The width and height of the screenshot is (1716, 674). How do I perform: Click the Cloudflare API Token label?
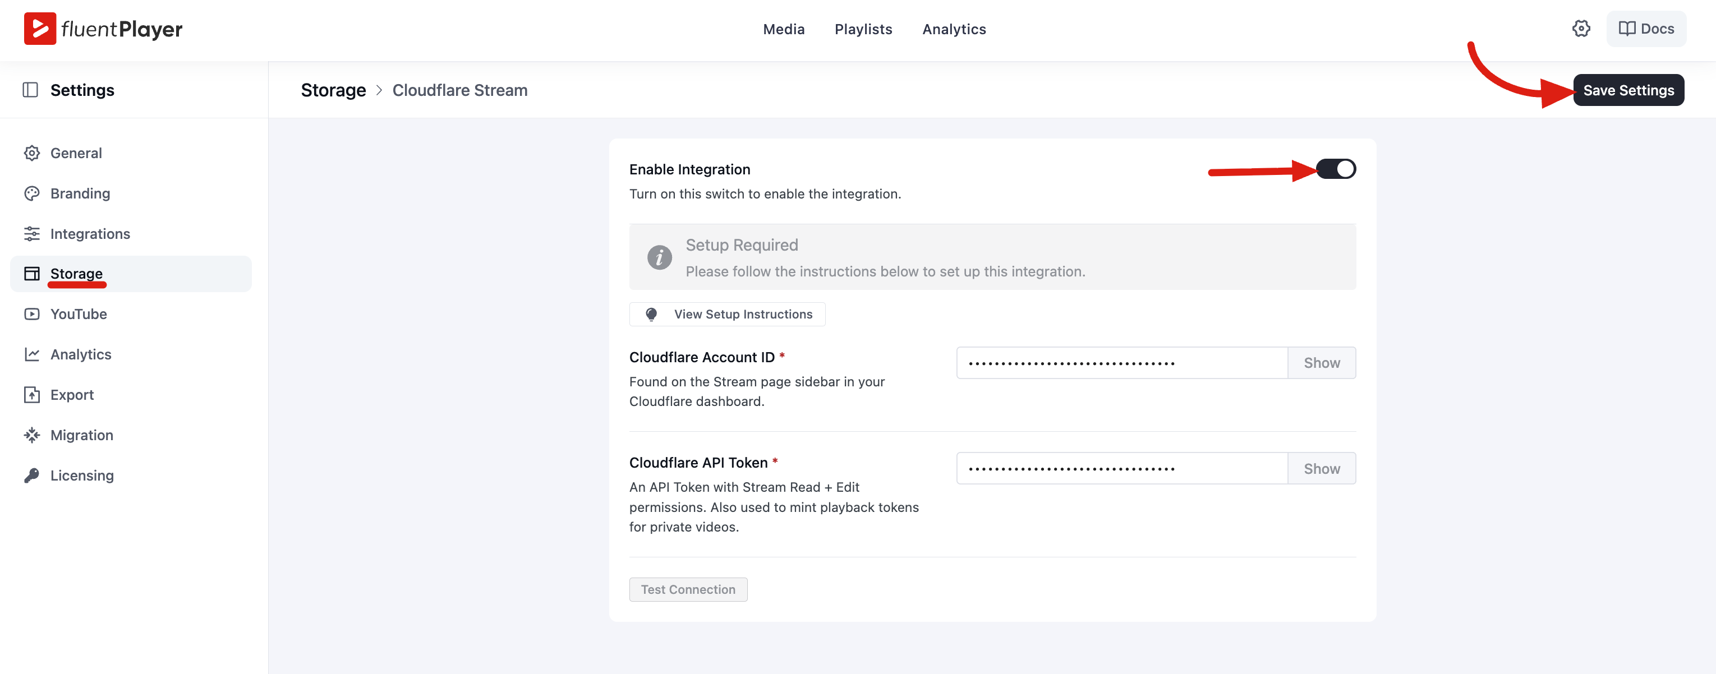pos(698,463)
